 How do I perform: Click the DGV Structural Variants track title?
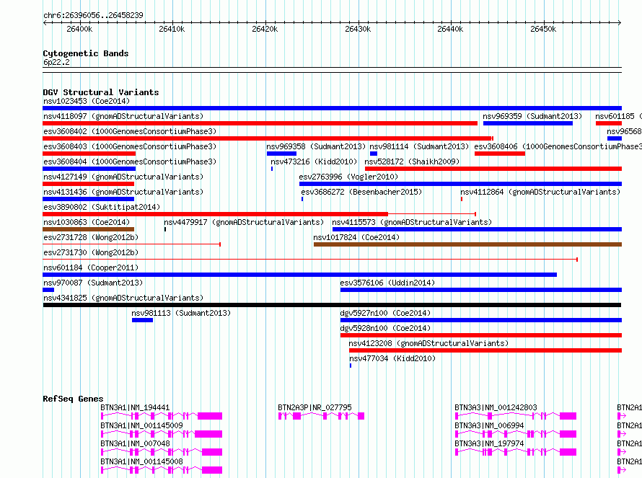coord(101,92)
